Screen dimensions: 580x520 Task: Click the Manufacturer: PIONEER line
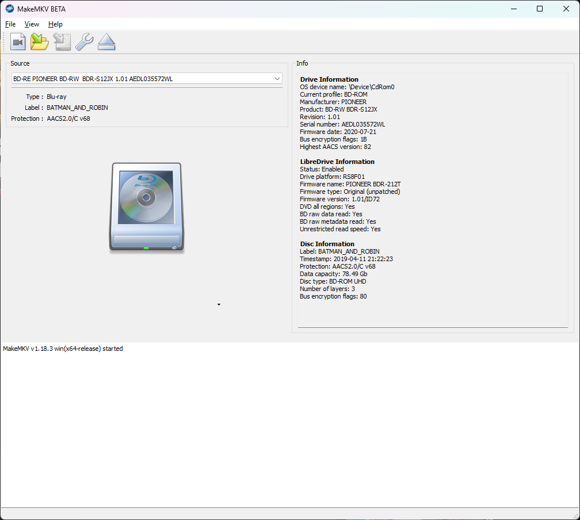click(x=333, y=102)
